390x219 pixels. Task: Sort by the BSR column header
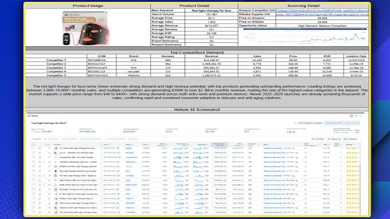pos(266,145)
